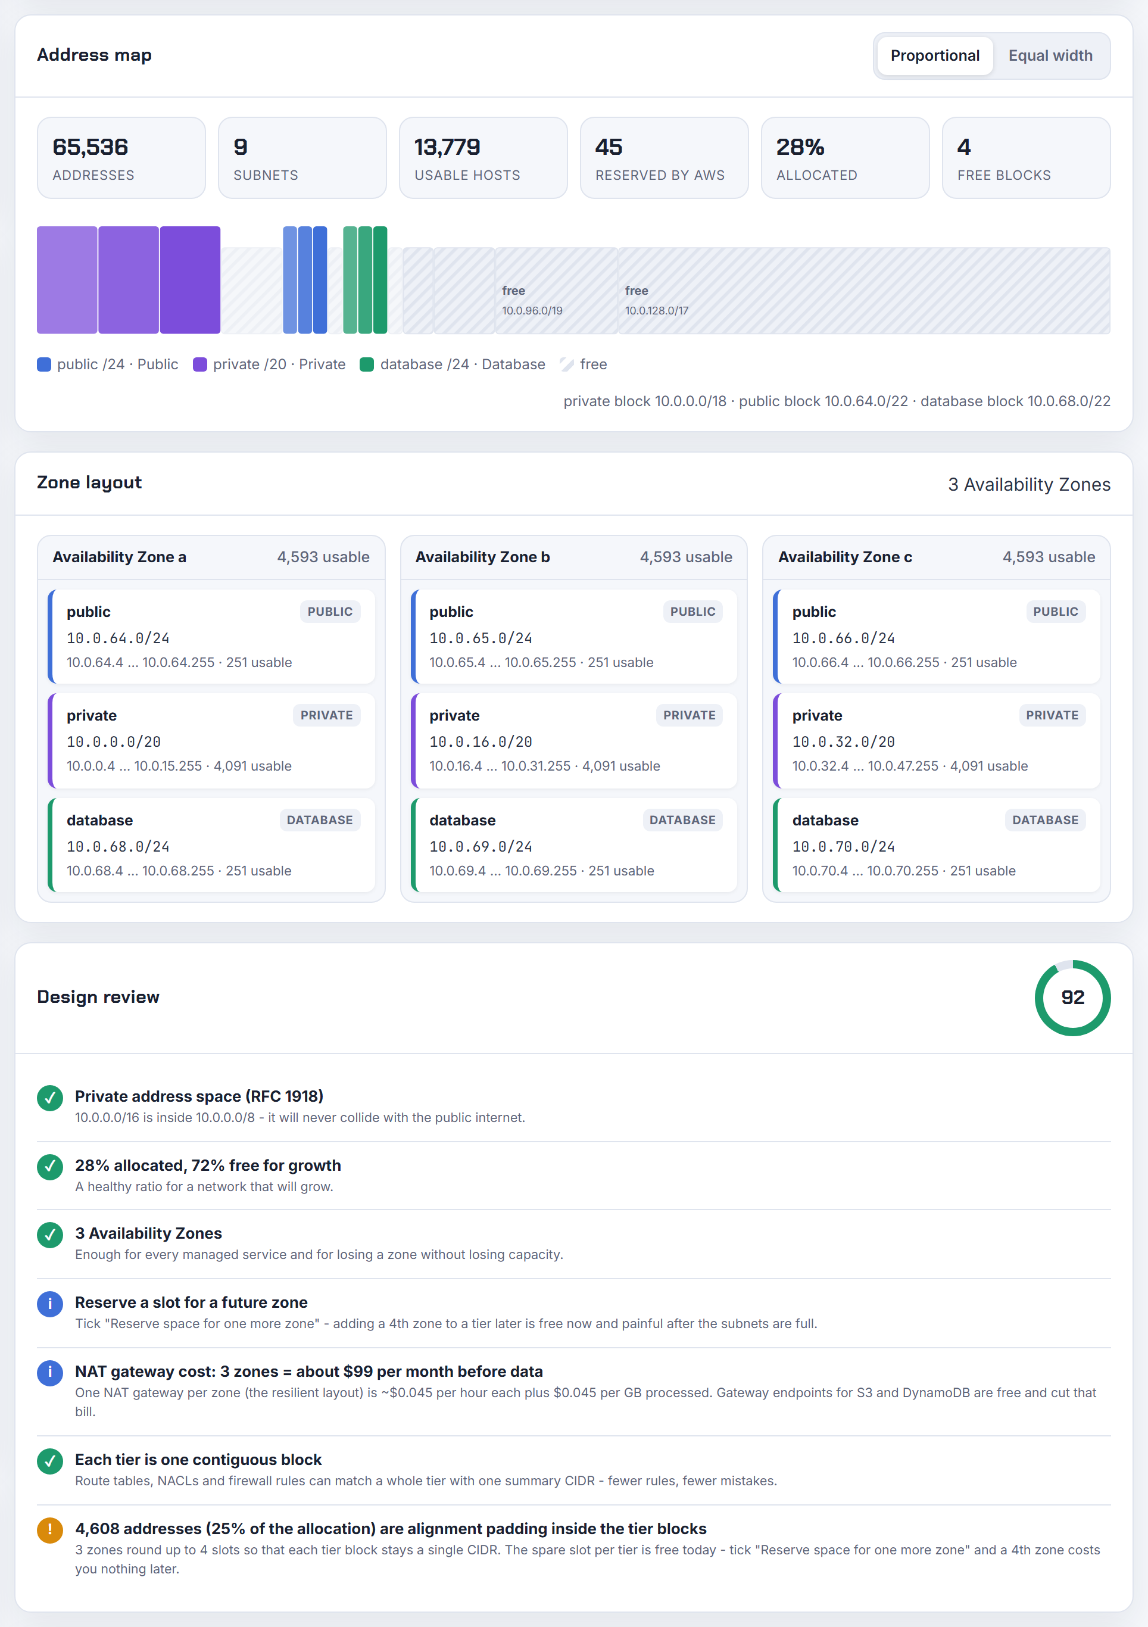This screenshot has width=1148, height=1627.
Task: Click the darkest purple private subnet bar
Action: (190, 280)
